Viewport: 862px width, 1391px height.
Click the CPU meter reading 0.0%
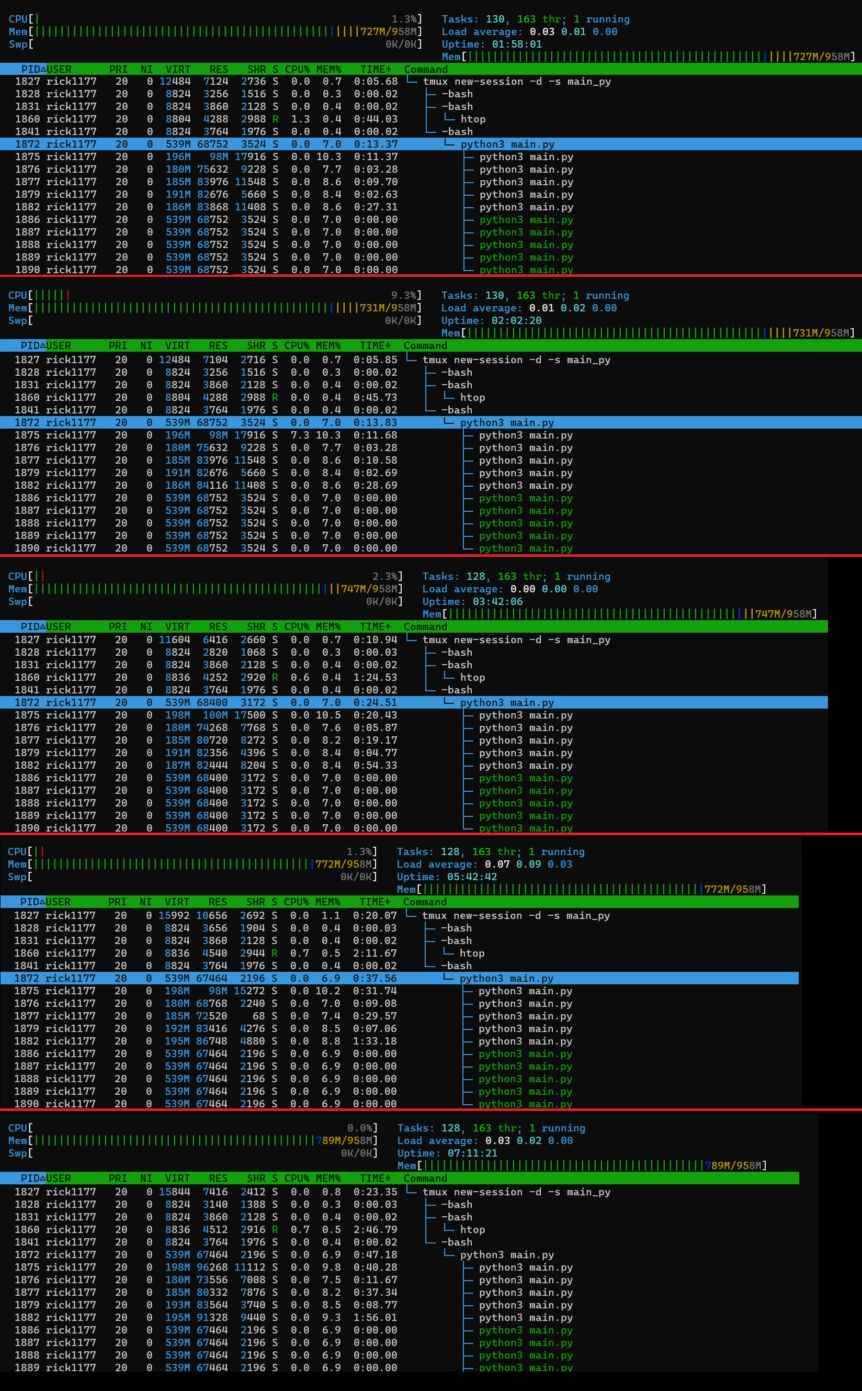tap(360, 1128)
